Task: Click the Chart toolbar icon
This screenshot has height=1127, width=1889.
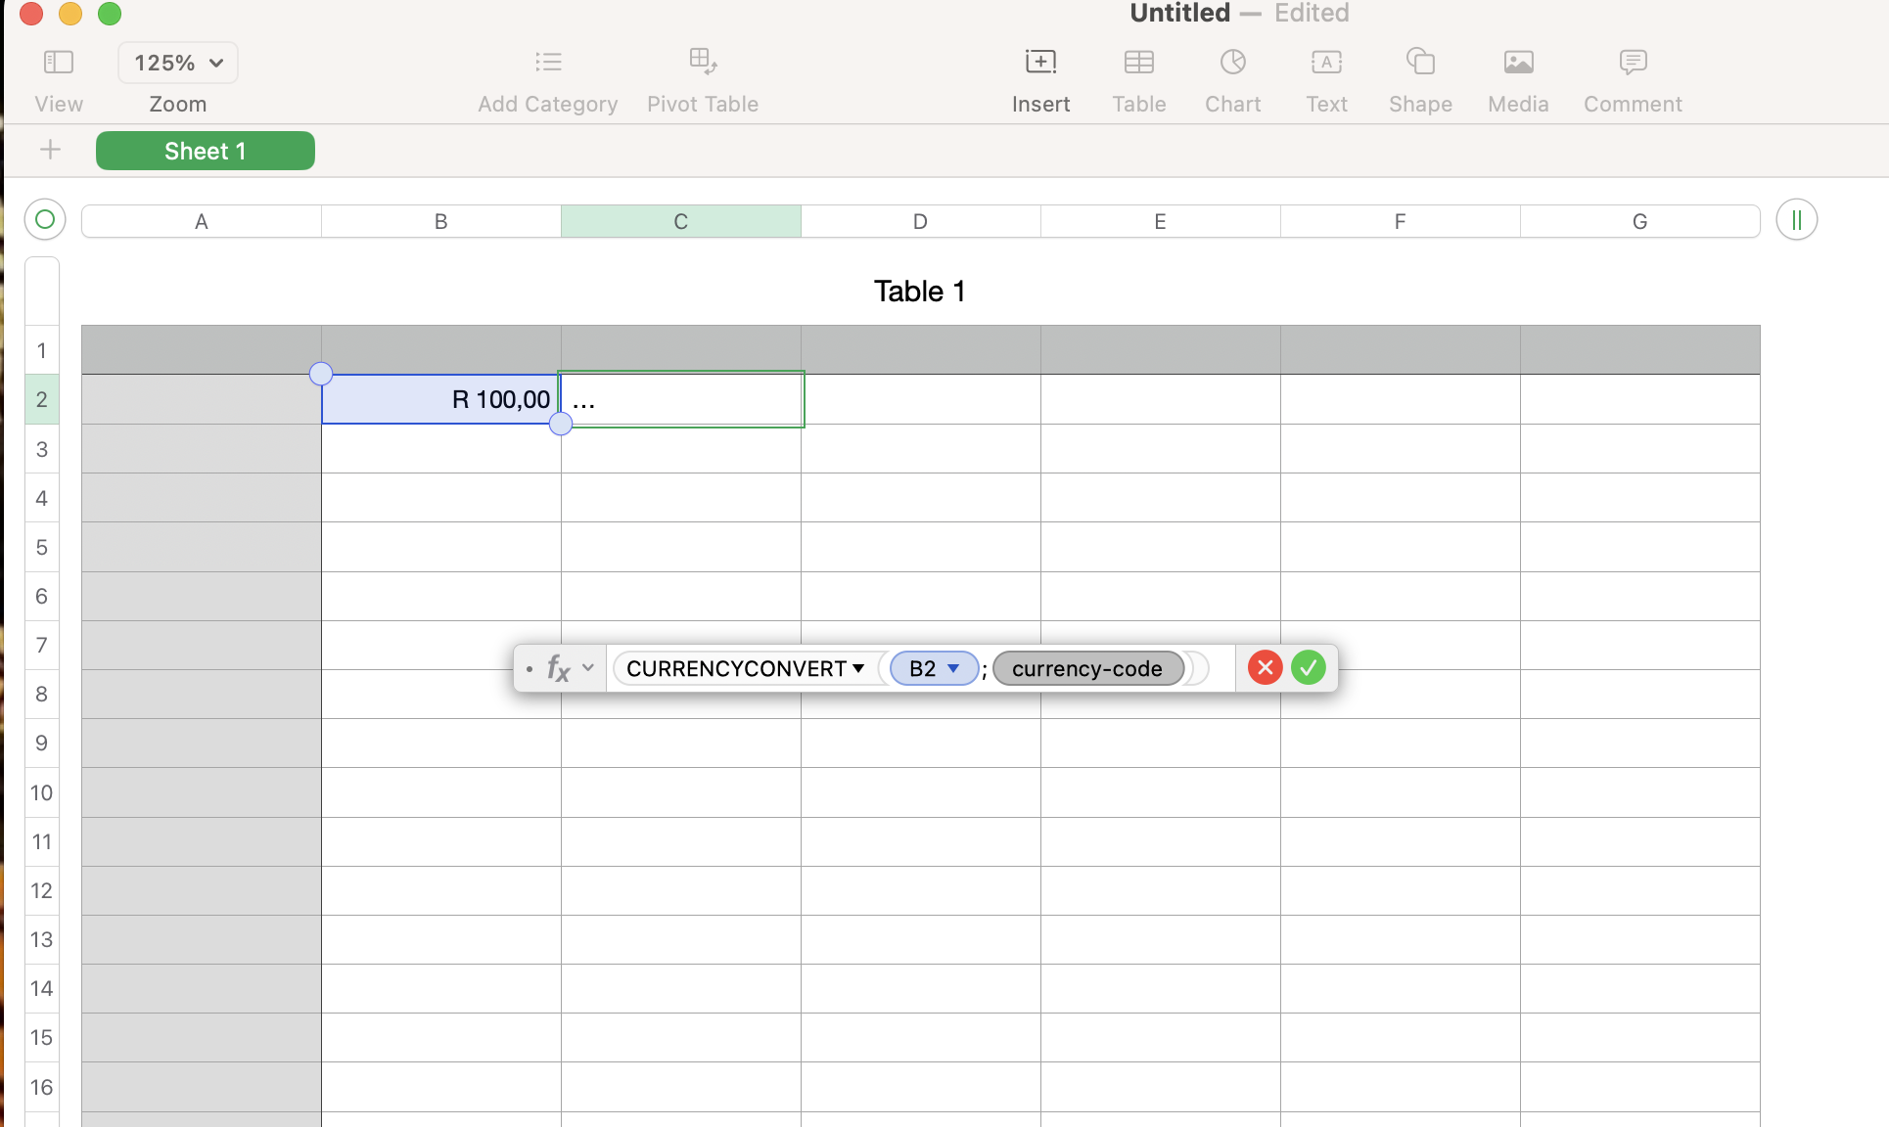Action: coord(1232,63)
